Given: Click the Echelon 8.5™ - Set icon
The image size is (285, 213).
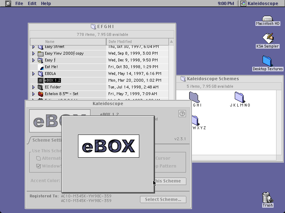Looking at the screenshot, I should click(x=41, y=94).
